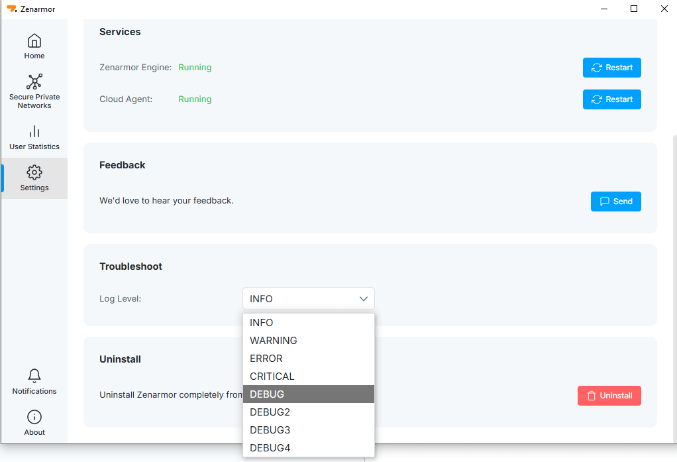
Task: Maximize the Zenarmor window
Action: pyautogui.click(x=634, y=9)
